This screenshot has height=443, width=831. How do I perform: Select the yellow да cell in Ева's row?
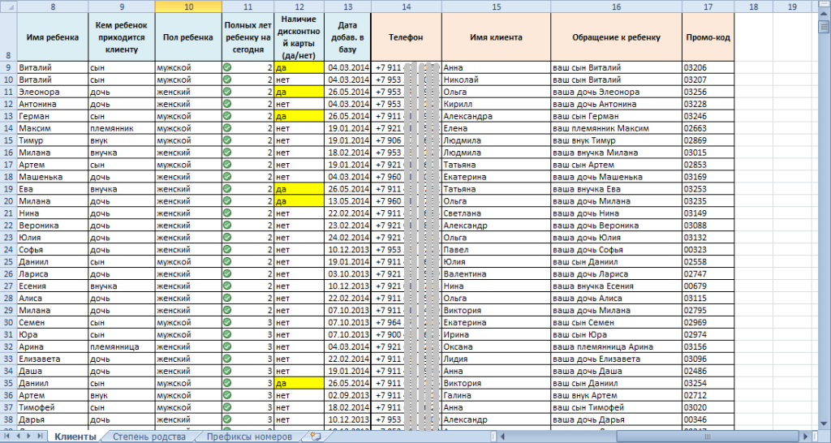click(x=299, y=189)
